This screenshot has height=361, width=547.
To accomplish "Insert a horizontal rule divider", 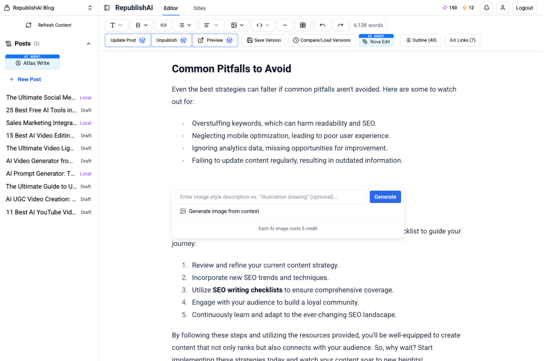I will 285,25.
